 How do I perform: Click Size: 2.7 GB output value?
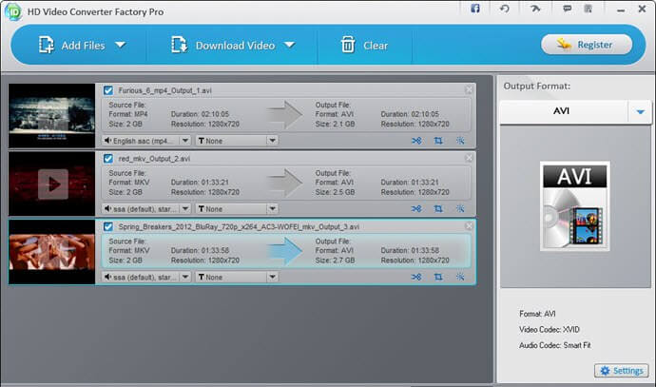[x=335, y=261]
